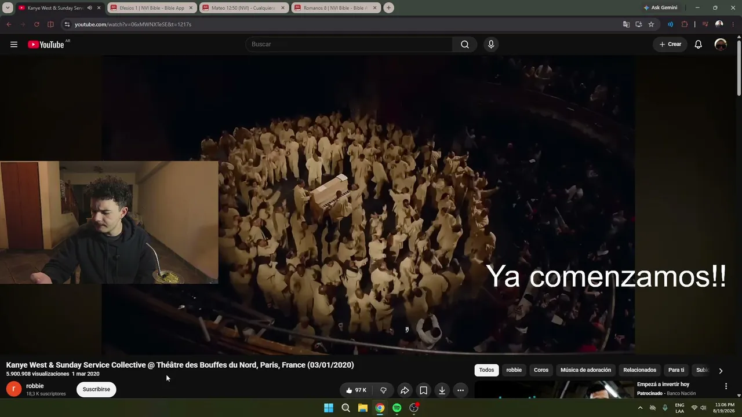742x417 pixels.
Task: Open the YouTube account avatar menu
Action: pyautogui.click(x=721, y=45)
